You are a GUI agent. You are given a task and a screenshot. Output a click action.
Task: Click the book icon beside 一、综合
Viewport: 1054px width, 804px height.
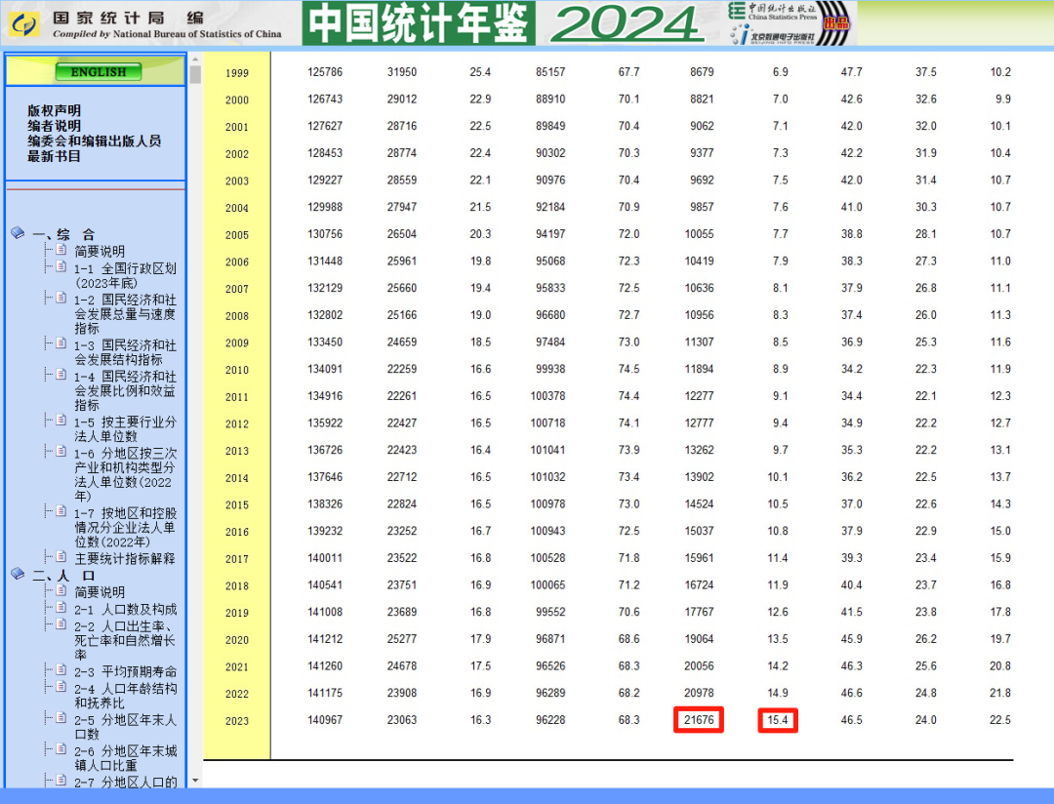pyautogui.click(x=18, y=233)
